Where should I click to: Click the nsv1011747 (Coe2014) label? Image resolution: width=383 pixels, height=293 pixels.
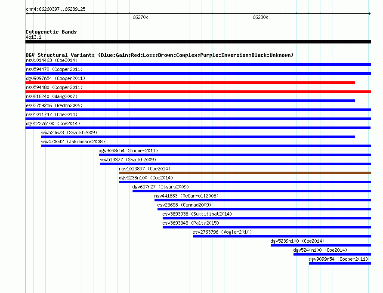point(52,114)
